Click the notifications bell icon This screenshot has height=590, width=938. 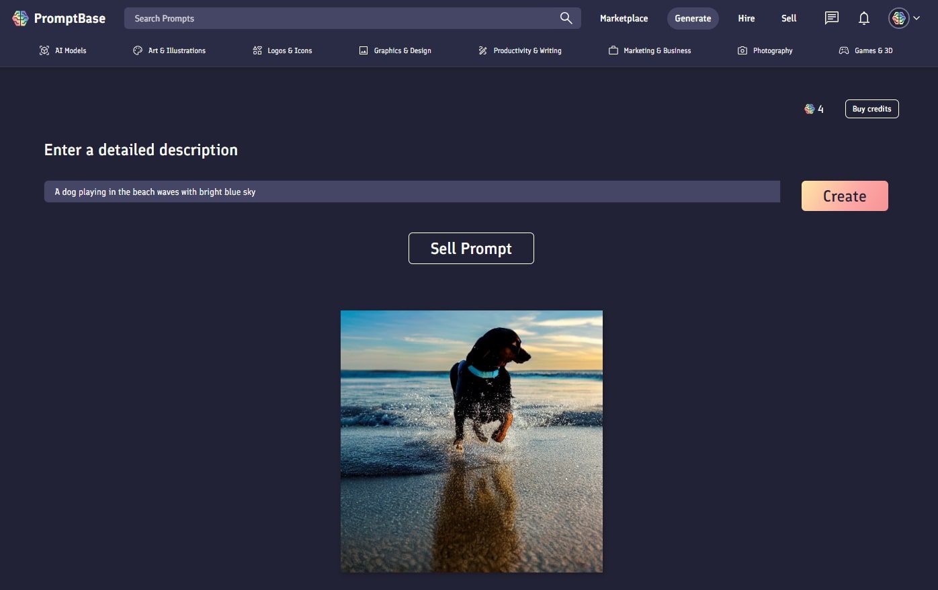click(863, 18)
